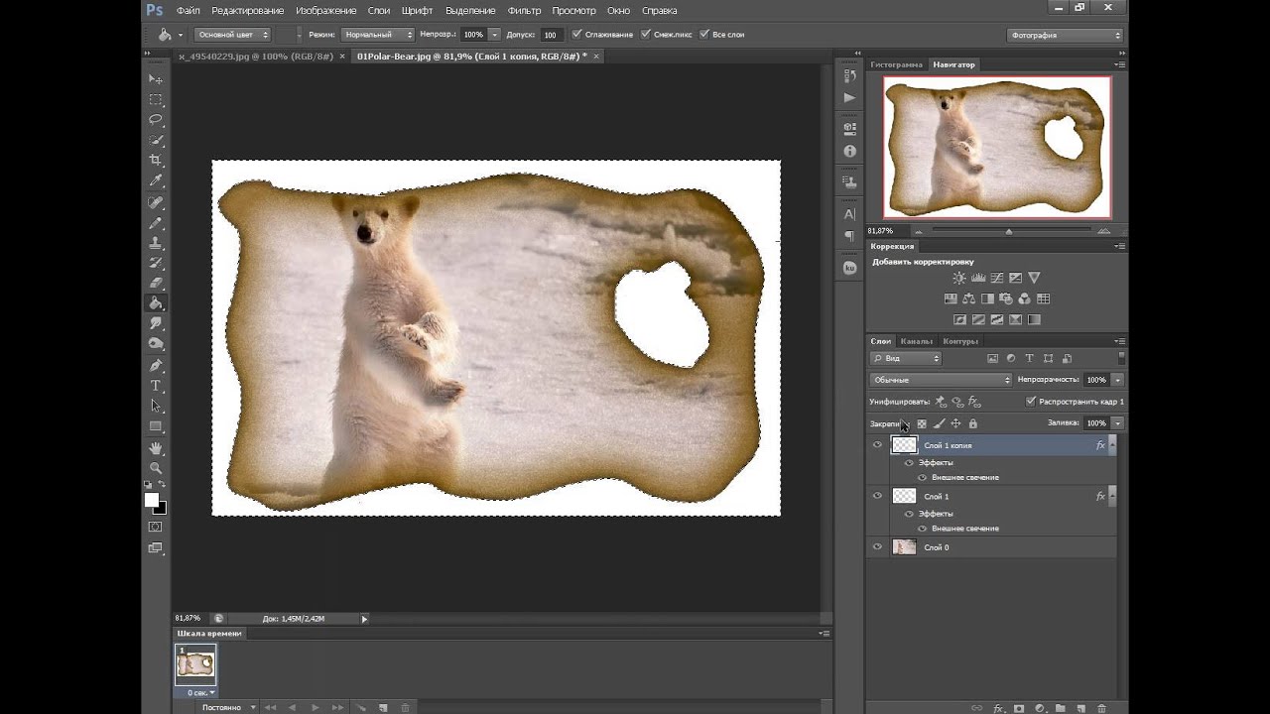Select the Eraser tool

156,283
